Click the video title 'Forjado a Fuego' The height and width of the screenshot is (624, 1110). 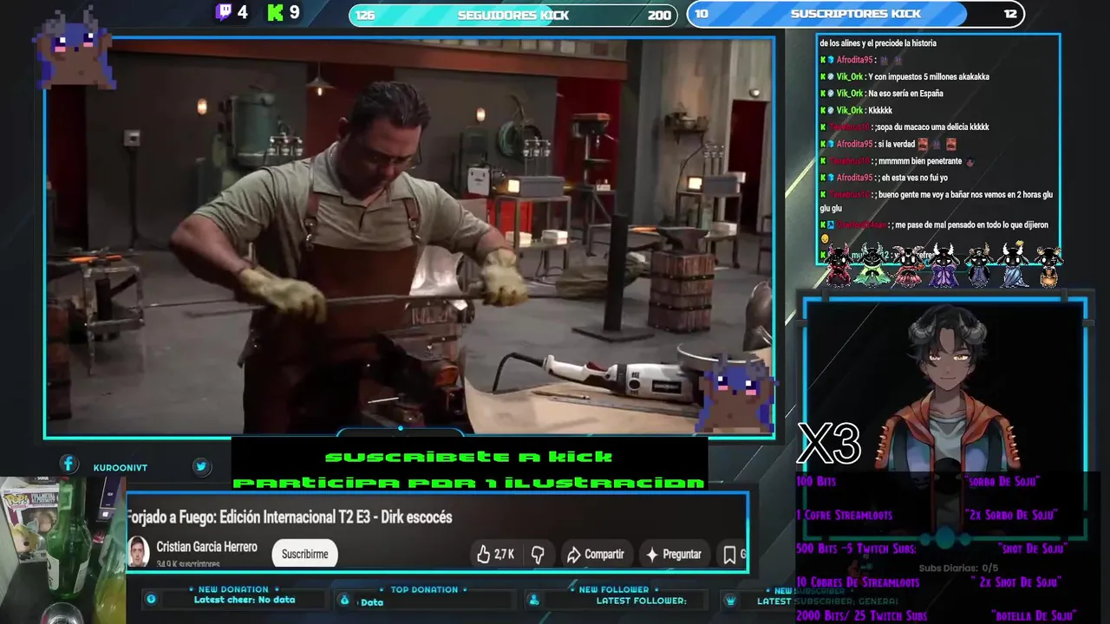291,517
